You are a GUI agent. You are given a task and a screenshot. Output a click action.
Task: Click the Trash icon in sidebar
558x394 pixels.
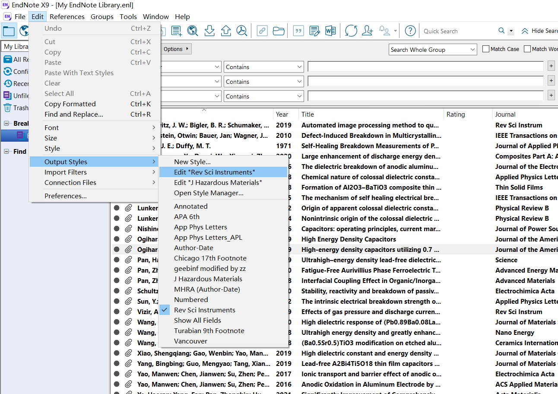pos(7,108)
